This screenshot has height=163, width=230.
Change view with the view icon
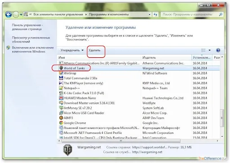203,50
